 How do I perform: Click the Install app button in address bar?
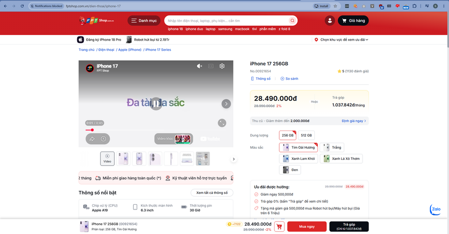[x=322, y=6]
